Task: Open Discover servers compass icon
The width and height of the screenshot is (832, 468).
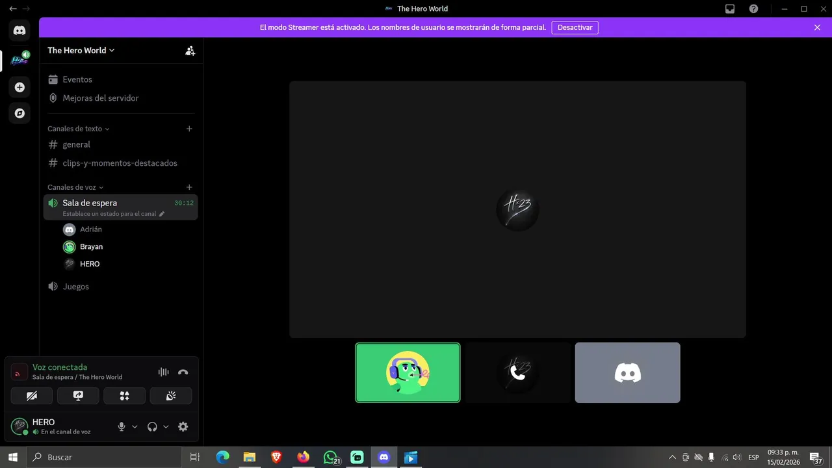Action: click(19, 113)
